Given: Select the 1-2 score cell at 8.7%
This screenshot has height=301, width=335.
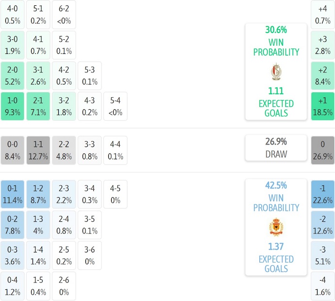Looking at the screenshot, I should 38,194.
